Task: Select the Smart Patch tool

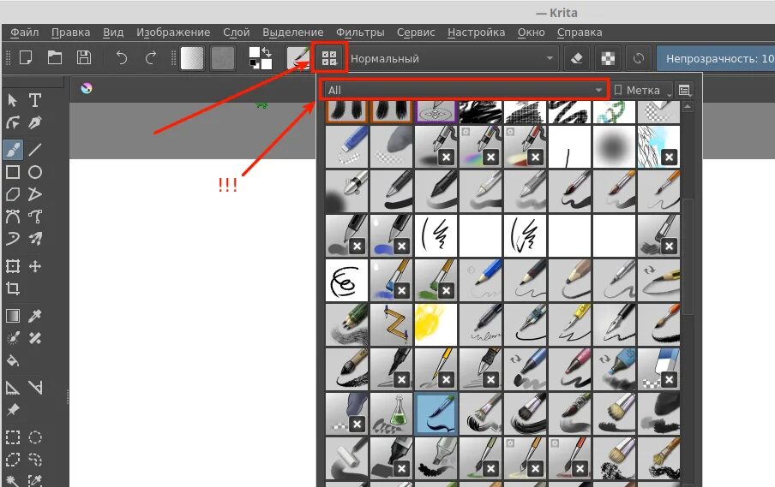Action: [34, 338]
